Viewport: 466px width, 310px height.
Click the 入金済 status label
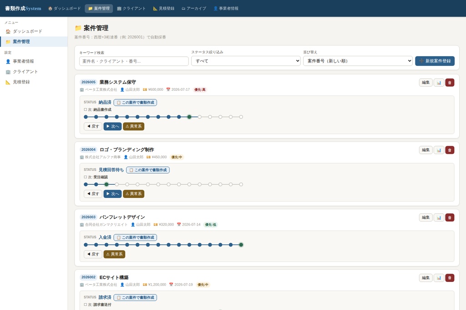click(x=105, y=237)
